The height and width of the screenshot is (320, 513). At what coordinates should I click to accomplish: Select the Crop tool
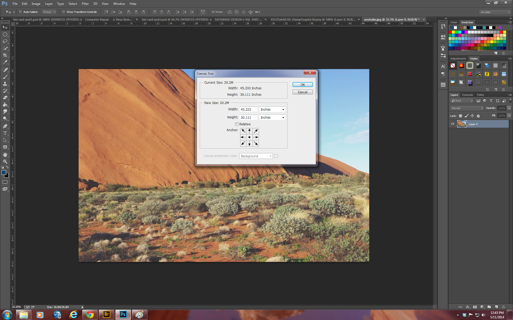click(x=5, y=55)
